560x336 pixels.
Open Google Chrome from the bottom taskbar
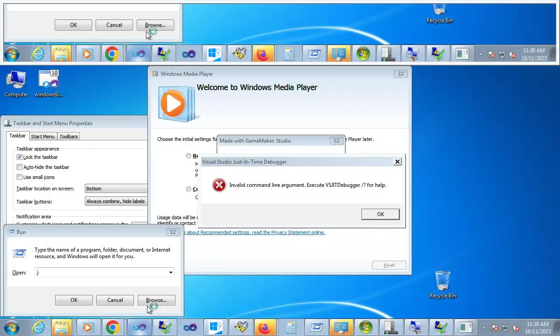(x=112, y=327)
